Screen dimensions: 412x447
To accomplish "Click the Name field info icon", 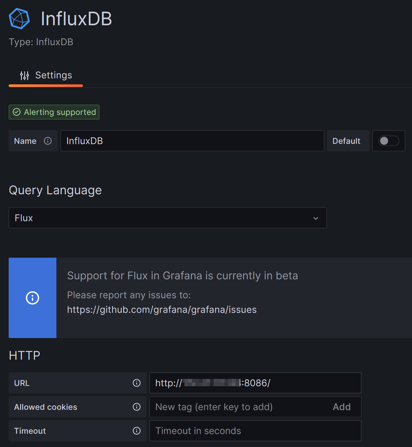I will [48, 141].
